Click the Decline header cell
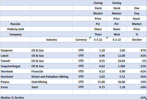 pyautogui.click(x=137, y=40)
